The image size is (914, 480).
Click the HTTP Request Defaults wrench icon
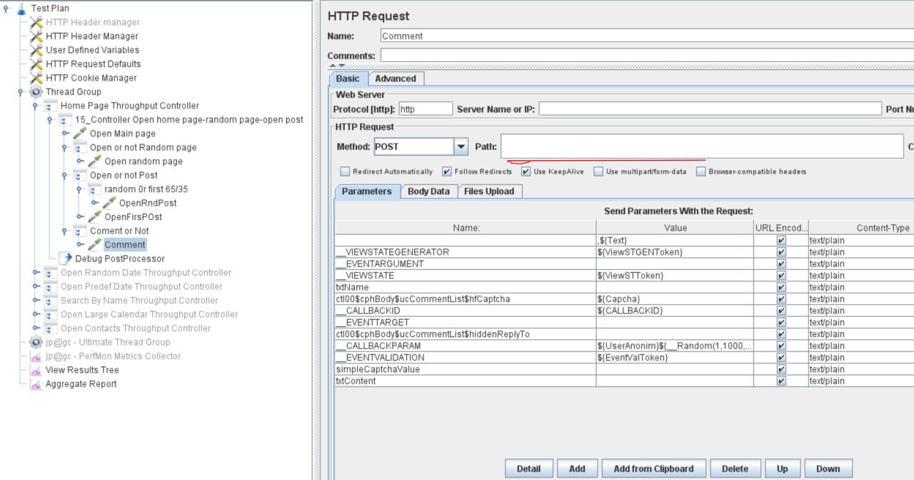[36, 64]
